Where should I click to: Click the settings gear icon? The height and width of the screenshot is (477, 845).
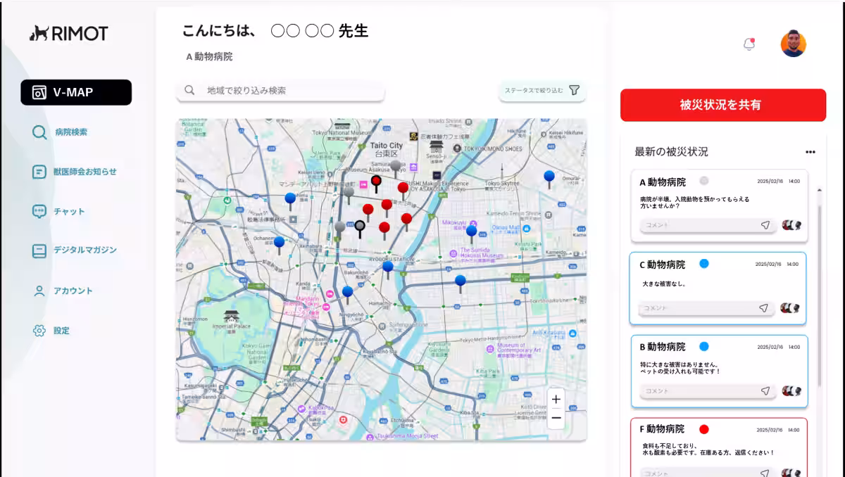coord(39,330)
